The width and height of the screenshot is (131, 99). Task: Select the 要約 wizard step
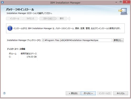62,19
